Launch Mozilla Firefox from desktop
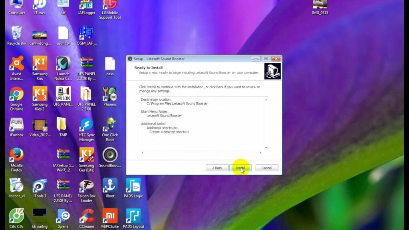This screenshot has height=230, width=409. tap(16, 160)
